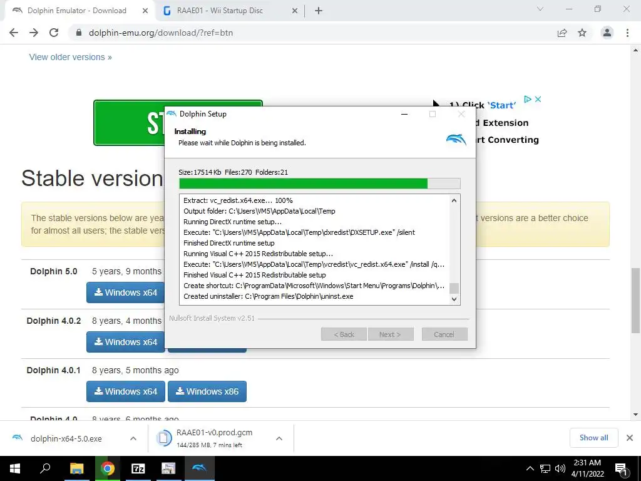Go forward in Chrome browser history
This screenshot has height=481, width=641.
point(34,33)
